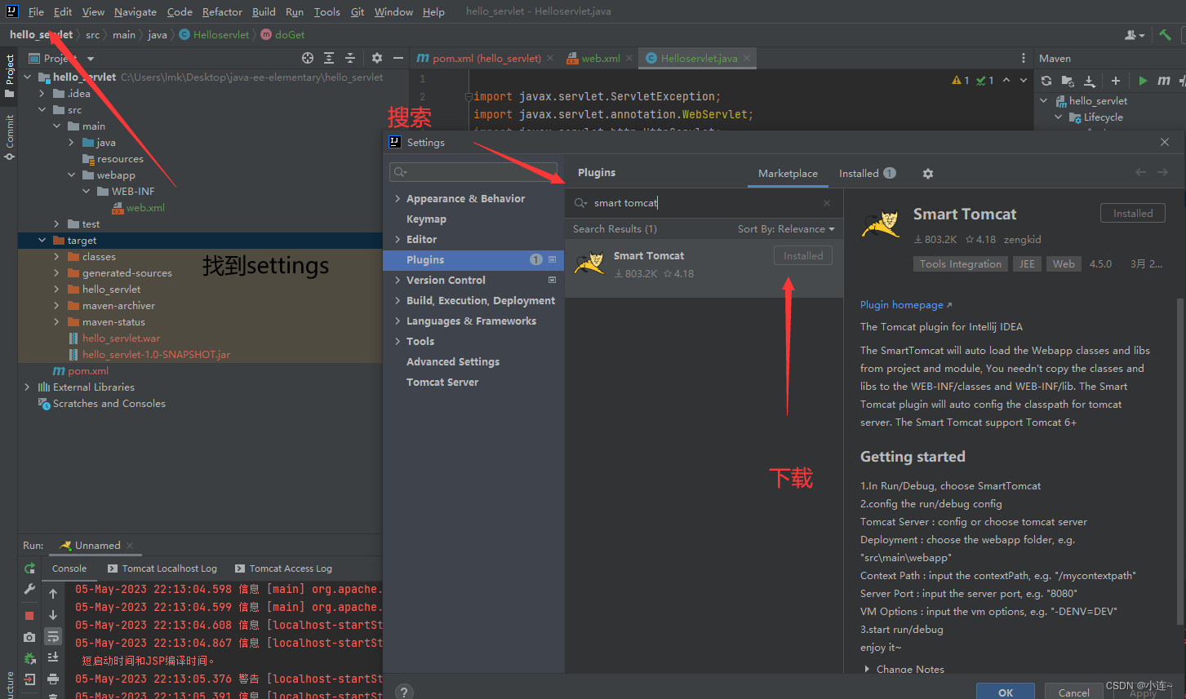
Task: Click the plugin search input field
Action: tap(704, 203)
